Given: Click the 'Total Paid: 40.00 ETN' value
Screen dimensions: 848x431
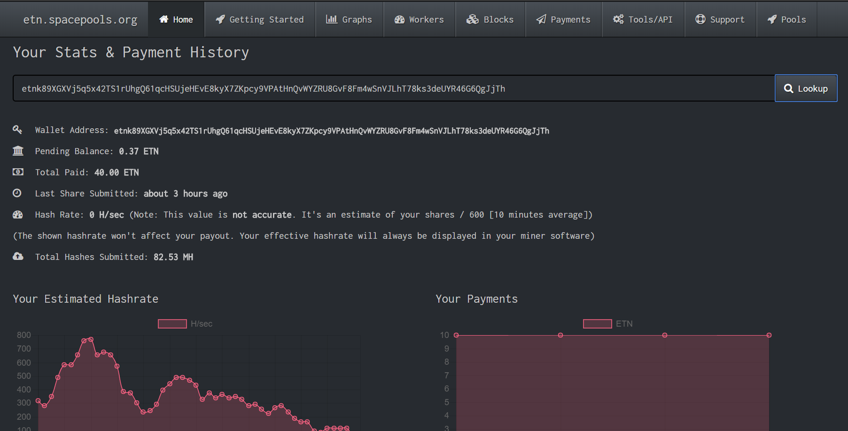Looking at the screenshot, I should pyautogui.click(x=117, y=172).
